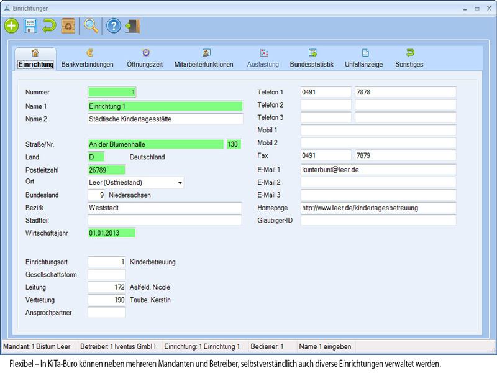497x373 pixels.
Task: Click the green undo arrow icon
Action: point(49,25)
